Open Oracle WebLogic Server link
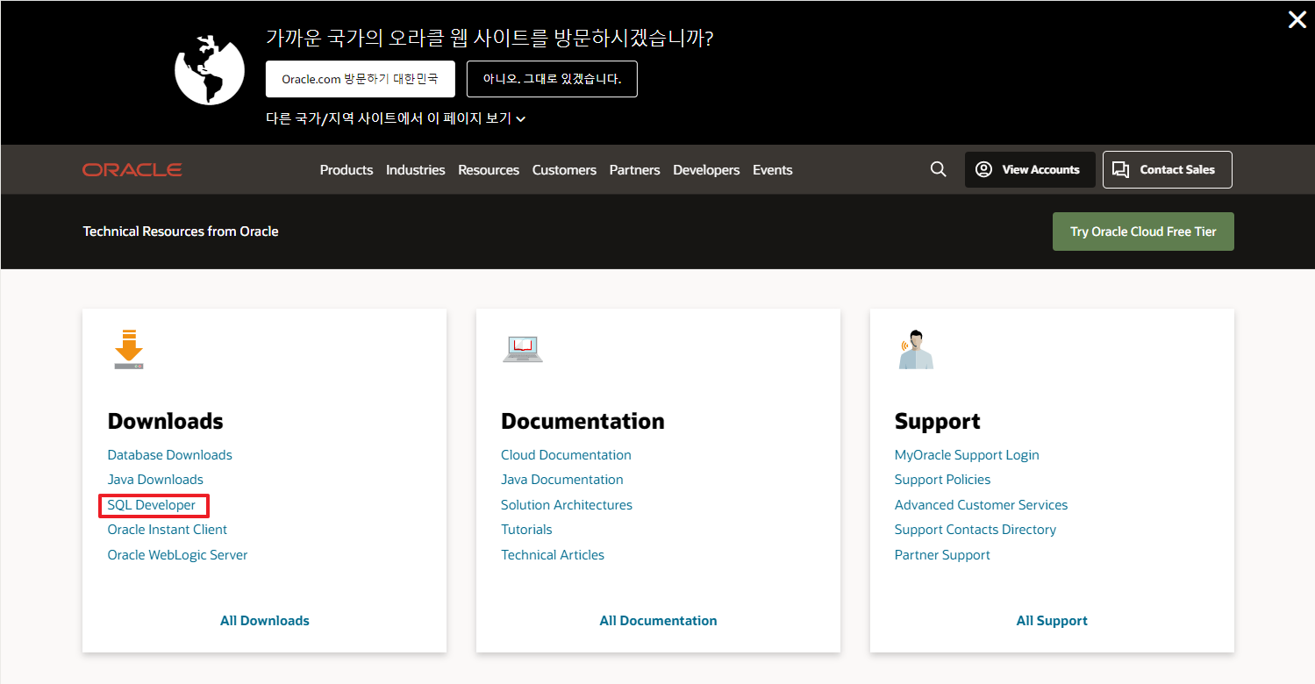 pos(177,555)
